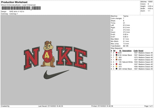Viewport: 154px width, 108px height.
Task: Click the Stop Sequence heading
Action: (x=117, y=48)
